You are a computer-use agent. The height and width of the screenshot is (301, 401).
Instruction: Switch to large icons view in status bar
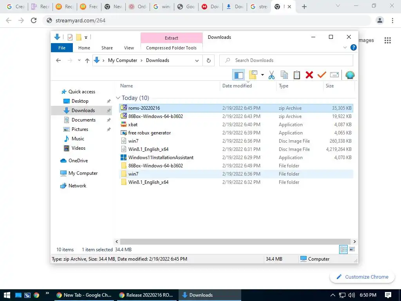pos(352,249)
